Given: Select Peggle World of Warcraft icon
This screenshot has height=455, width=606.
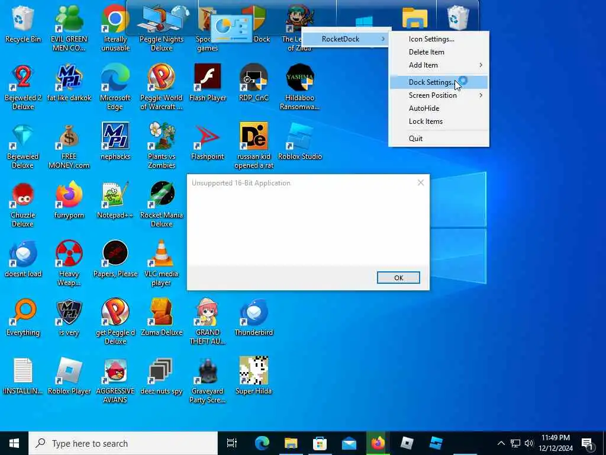Looking at the screenshot, I should point(162,87).
